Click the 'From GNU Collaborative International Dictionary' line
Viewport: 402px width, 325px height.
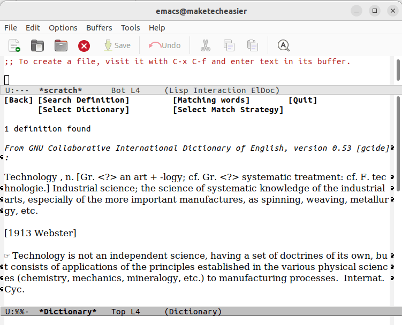197,148
